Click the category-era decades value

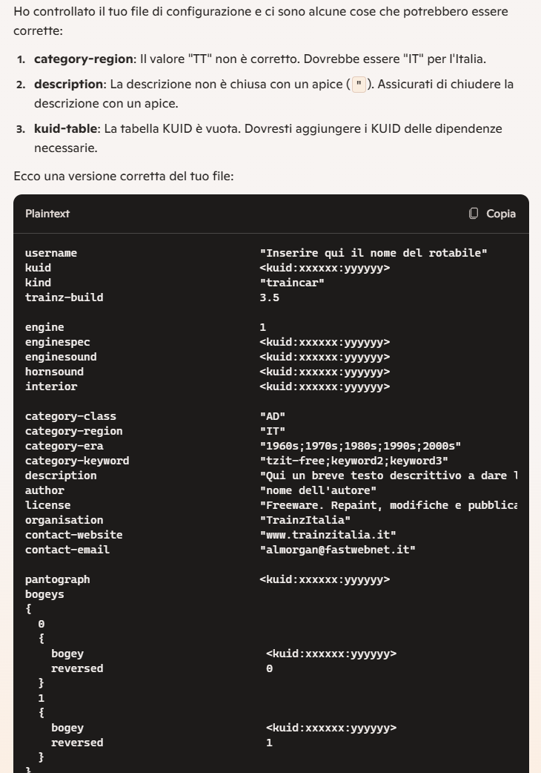coord(360,446)
